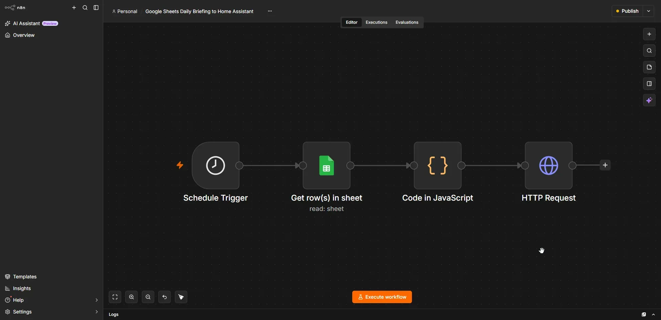The height and width of the screenshot is (320, 661).
Task: Open search from sidebar magnifier icon
Action: tap(85, 8)
